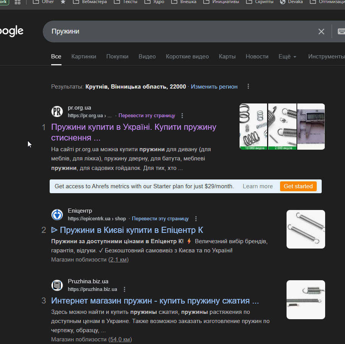Open the Other bookmarks folder
Screen dimensions: 345x344
[x=43, y=2]
